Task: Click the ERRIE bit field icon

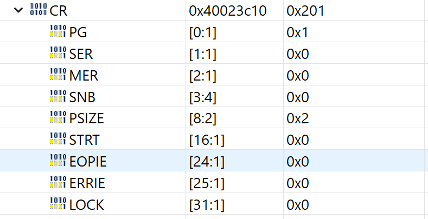Action: [58, 183]
